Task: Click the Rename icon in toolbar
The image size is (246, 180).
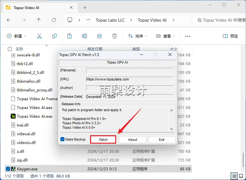Action: pos(85,36)
